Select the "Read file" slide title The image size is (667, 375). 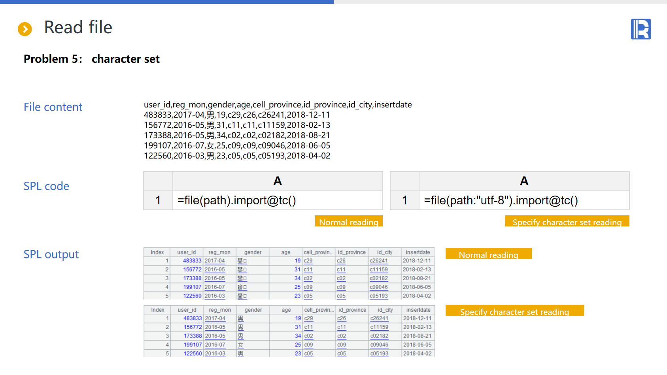pos(78,28)
